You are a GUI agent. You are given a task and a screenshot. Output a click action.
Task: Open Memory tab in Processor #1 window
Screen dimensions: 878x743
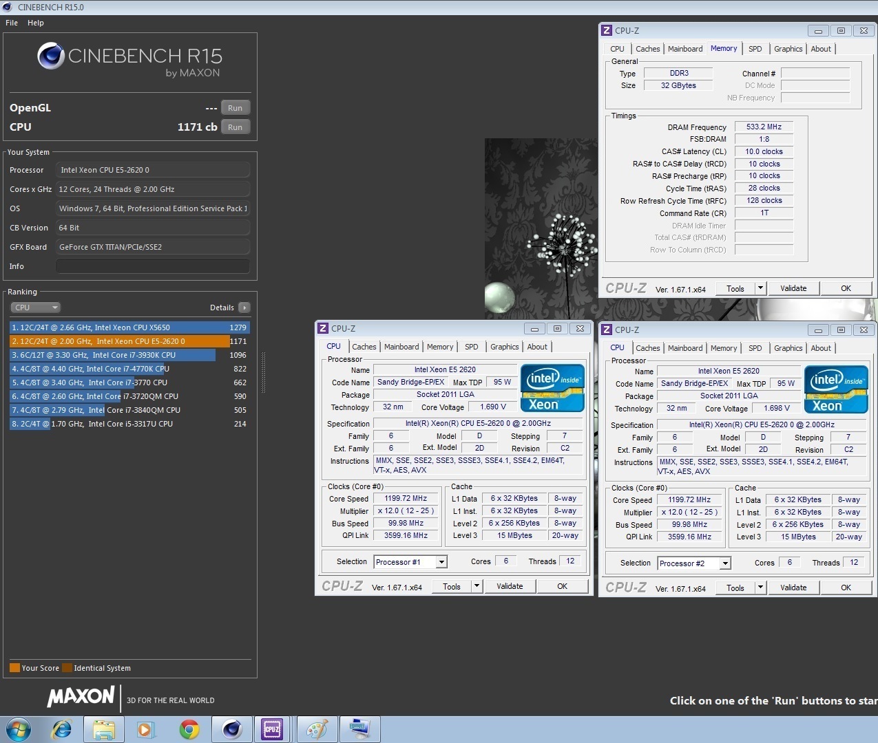(440, 347)
